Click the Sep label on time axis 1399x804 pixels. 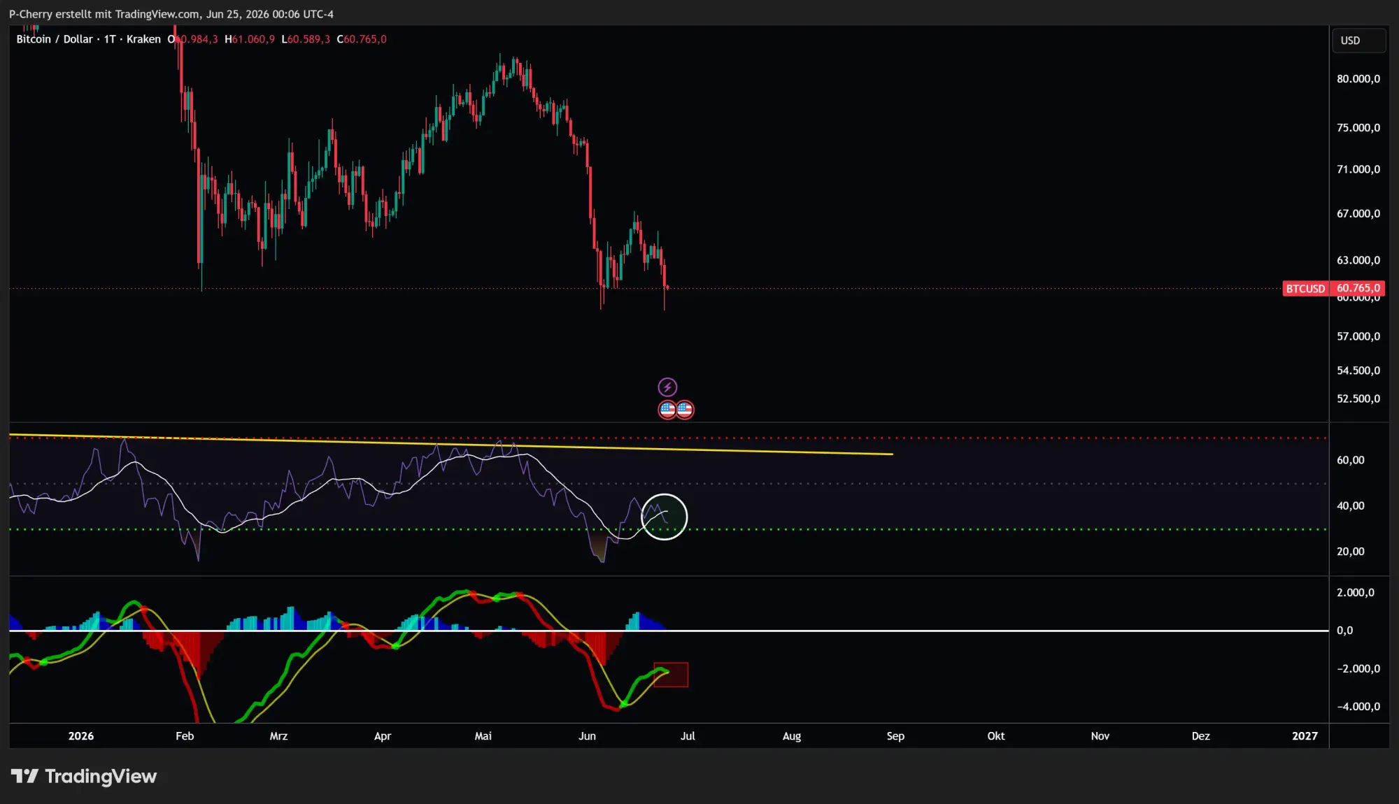pyautogui.click(x=895, y=736)
